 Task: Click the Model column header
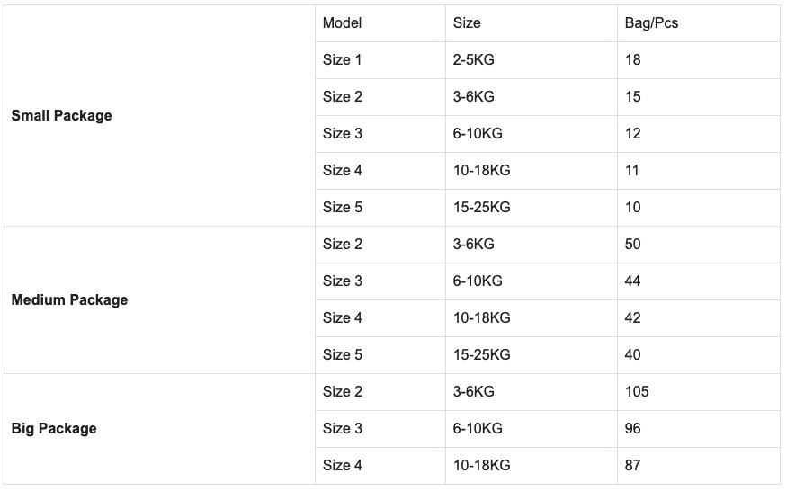pos(380,23)
